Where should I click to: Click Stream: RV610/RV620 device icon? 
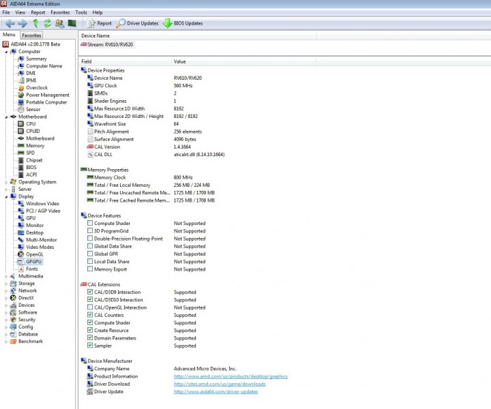click(84, 44)
